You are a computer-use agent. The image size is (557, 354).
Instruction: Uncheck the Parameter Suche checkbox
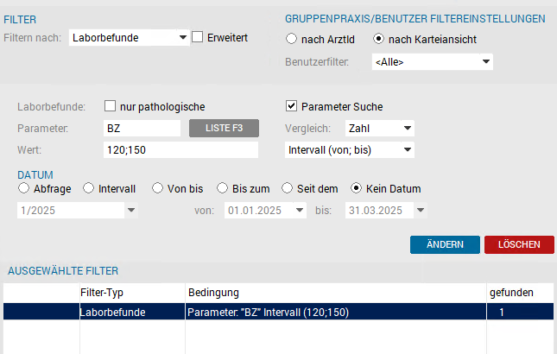click(x=291, y=106)
